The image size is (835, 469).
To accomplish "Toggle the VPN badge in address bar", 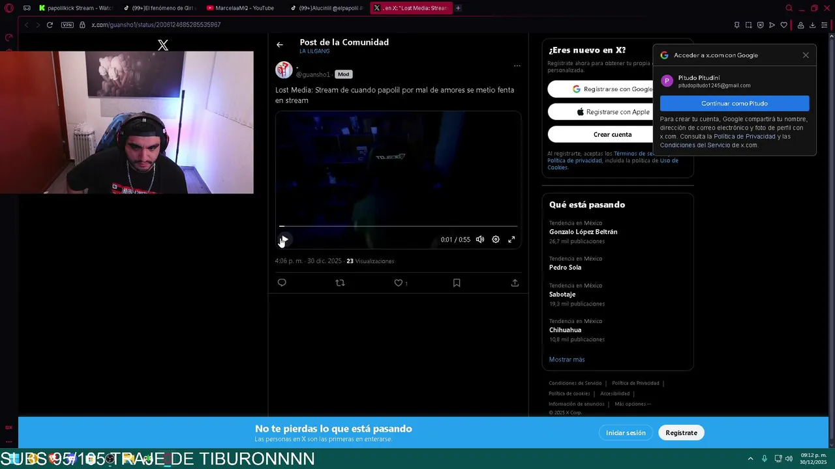I will [x=67, y=25].
